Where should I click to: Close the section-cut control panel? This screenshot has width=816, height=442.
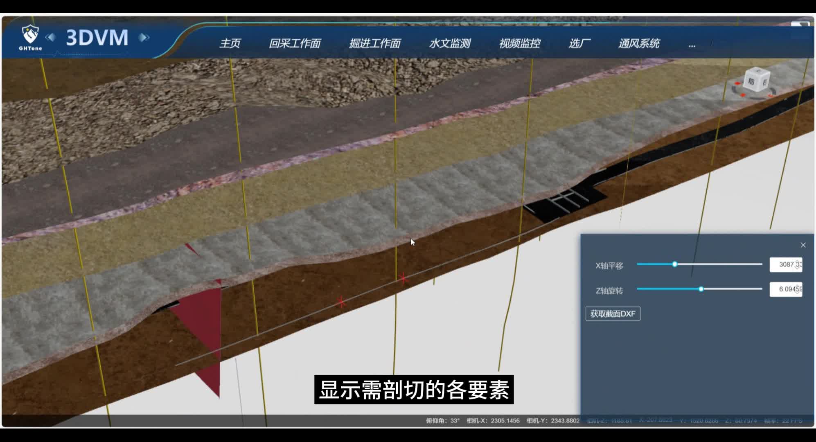tap(803, 245)
